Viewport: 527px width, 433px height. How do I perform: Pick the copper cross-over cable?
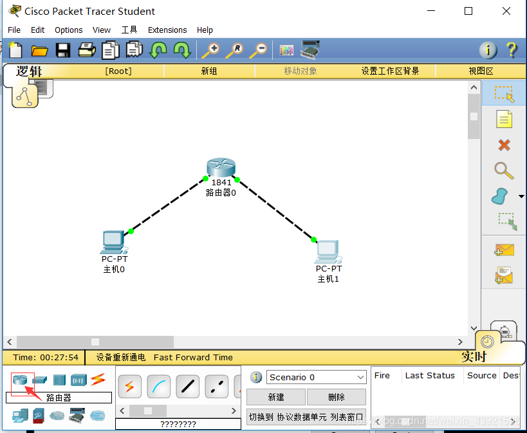click(216, 387)
